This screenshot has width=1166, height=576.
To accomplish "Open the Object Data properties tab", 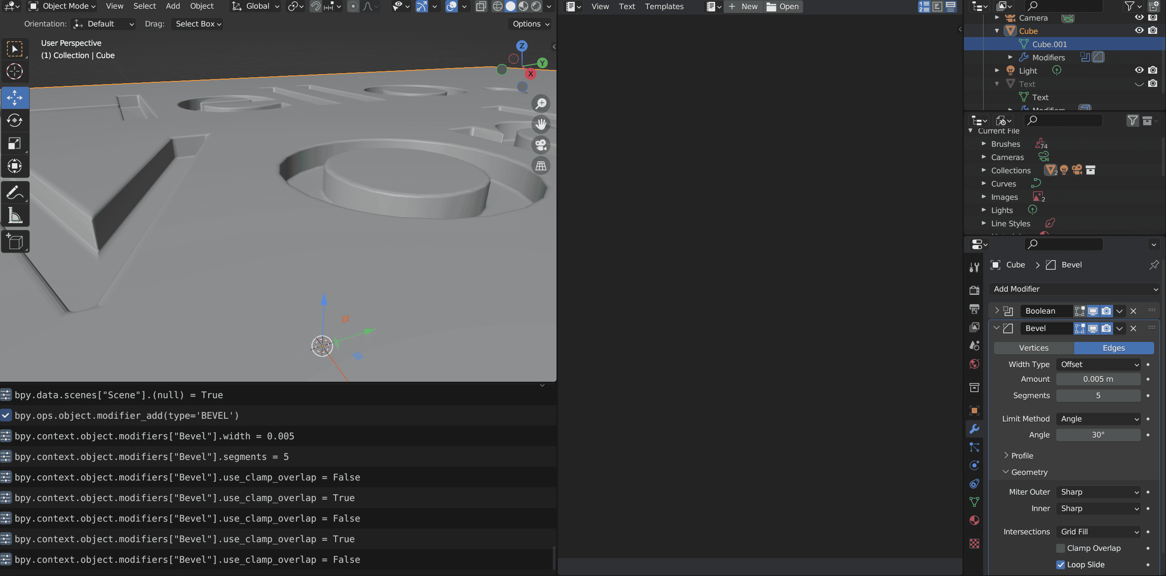I will tap(974, 502).
